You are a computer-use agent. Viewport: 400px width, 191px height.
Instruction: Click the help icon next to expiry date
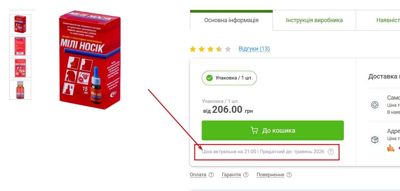pos(331,152)
